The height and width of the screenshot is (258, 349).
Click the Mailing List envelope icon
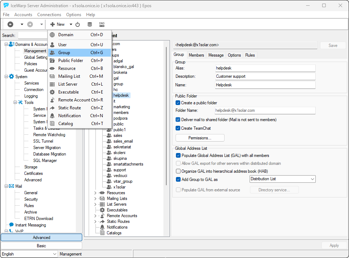click(52, 76)
